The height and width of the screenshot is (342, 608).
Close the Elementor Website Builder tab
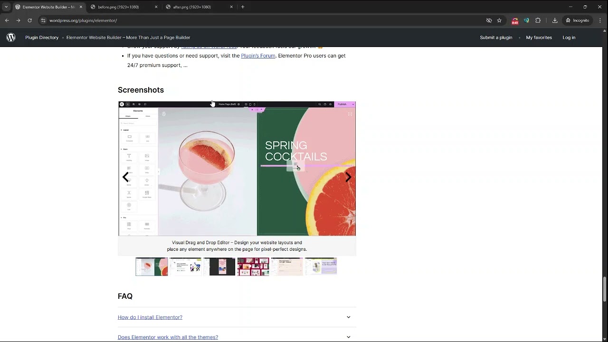[x=81, y=7]
